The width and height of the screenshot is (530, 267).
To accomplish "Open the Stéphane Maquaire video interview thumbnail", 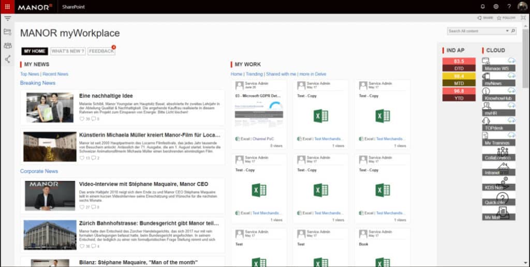I will click(50, 195).
